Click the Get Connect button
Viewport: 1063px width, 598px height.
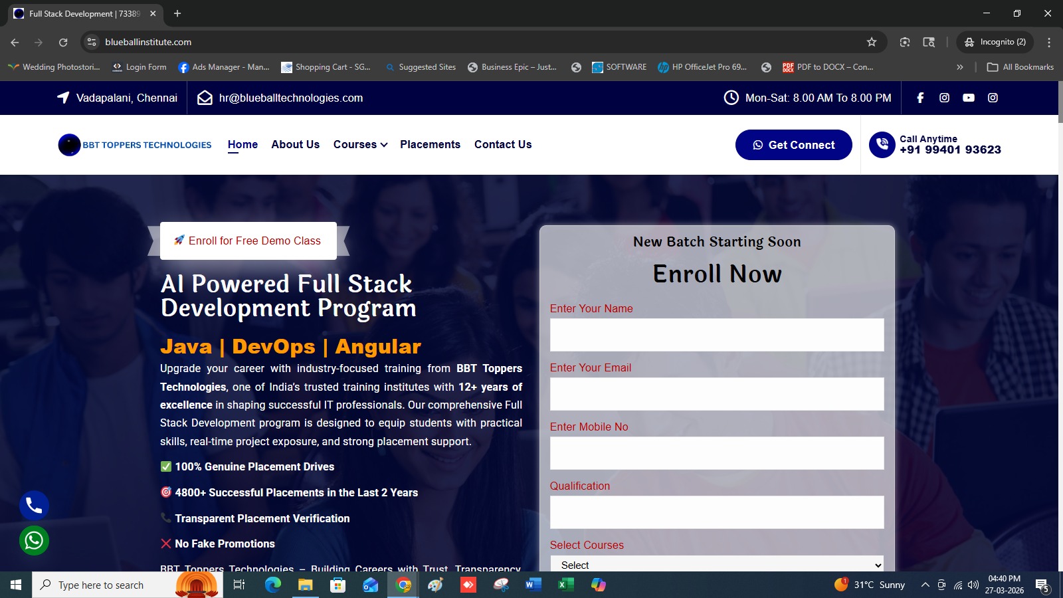point(793,145)
